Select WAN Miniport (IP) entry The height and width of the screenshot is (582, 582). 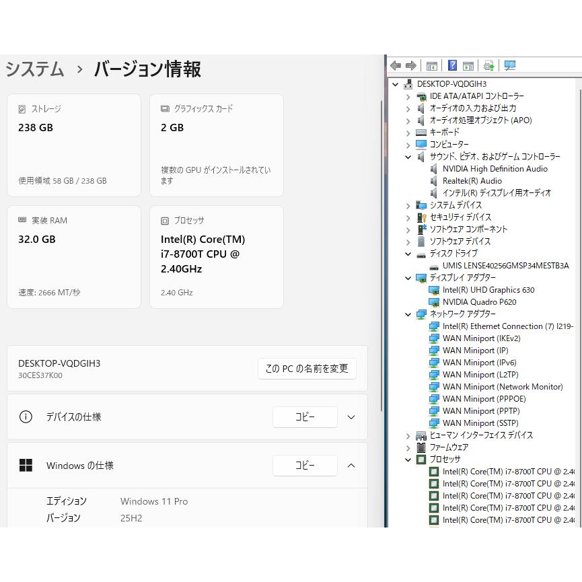coord(476,351)
